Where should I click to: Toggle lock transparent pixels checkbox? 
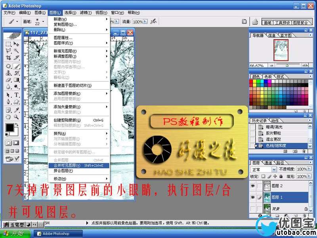(x=263, y=176)
